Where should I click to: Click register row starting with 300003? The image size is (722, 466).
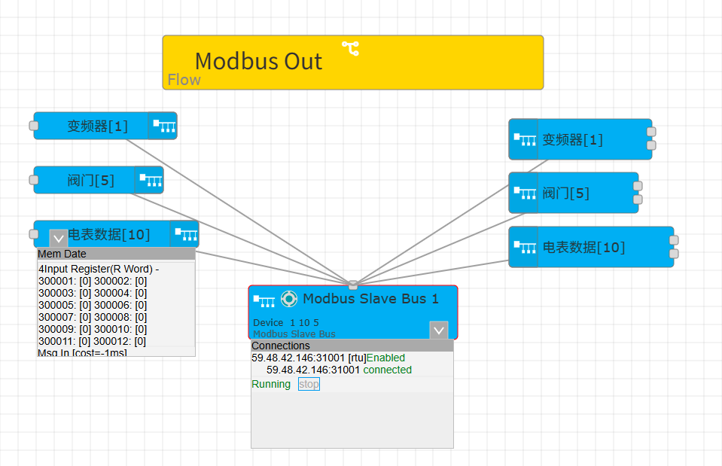[93, 293]
